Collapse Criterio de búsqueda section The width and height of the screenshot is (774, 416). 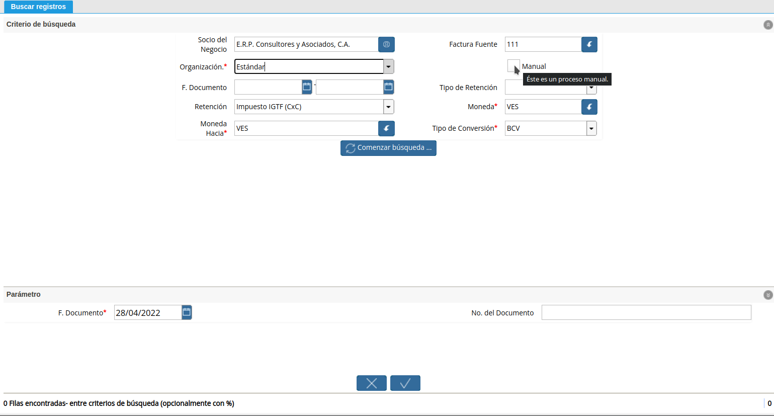pyautogui.click(x=768, y=25)
